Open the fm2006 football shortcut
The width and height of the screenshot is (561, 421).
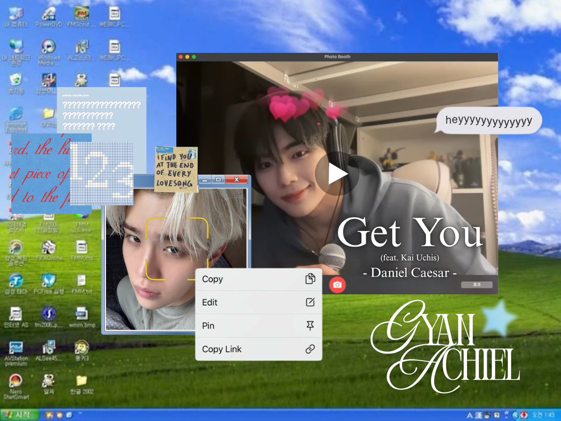49,318
